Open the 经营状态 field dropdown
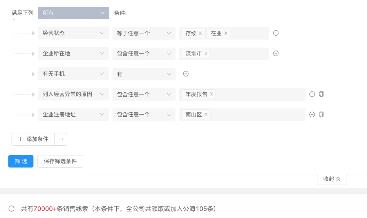The image size is (367, 218). click(x=73, y=33)
